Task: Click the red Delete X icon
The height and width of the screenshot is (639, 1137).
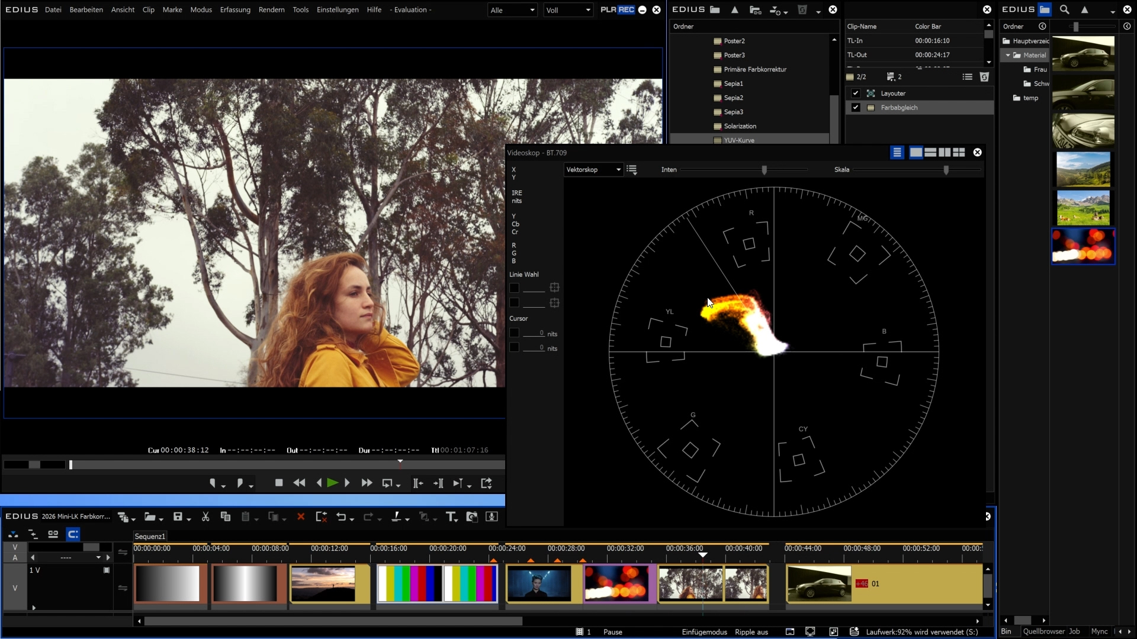Action: pos(301,517)
